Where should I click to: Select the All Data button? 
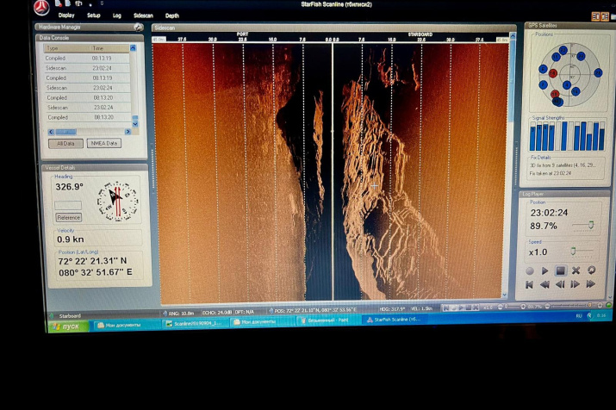coord(65,144)
